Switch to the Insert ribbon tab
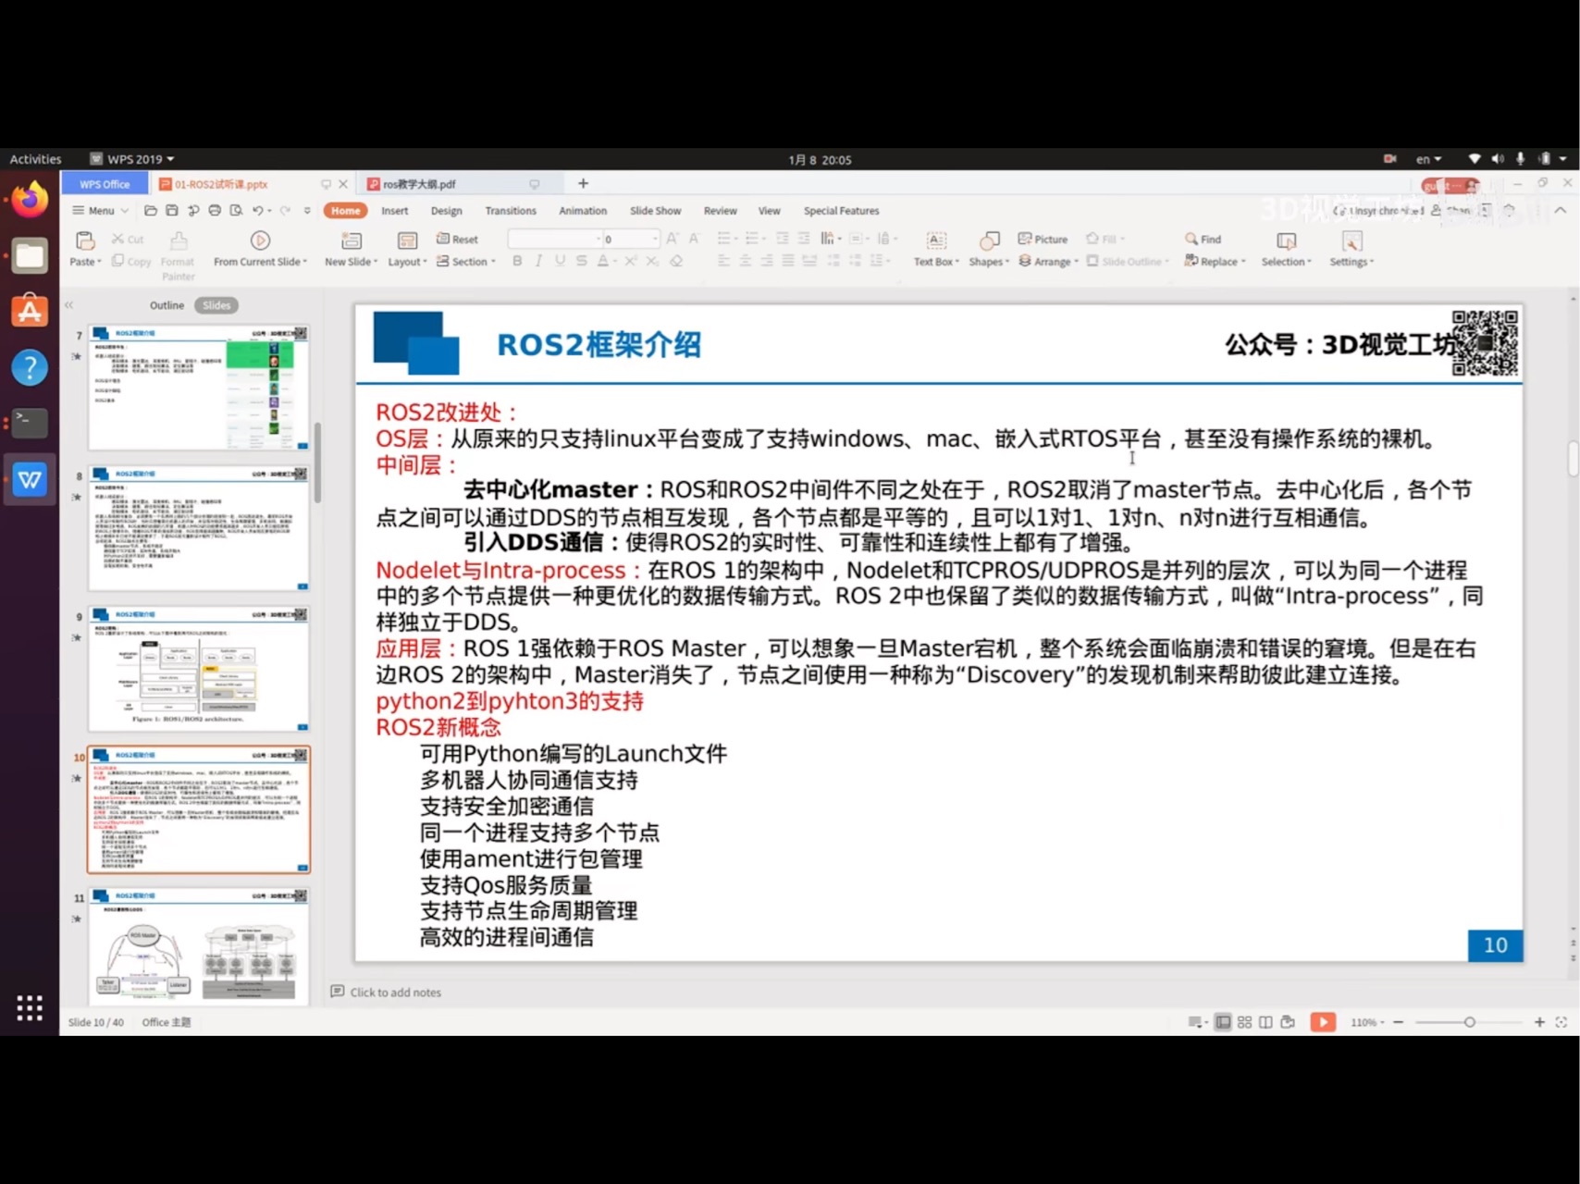This screenshot has width=1580, height=1184. click(x=395, y=210)
